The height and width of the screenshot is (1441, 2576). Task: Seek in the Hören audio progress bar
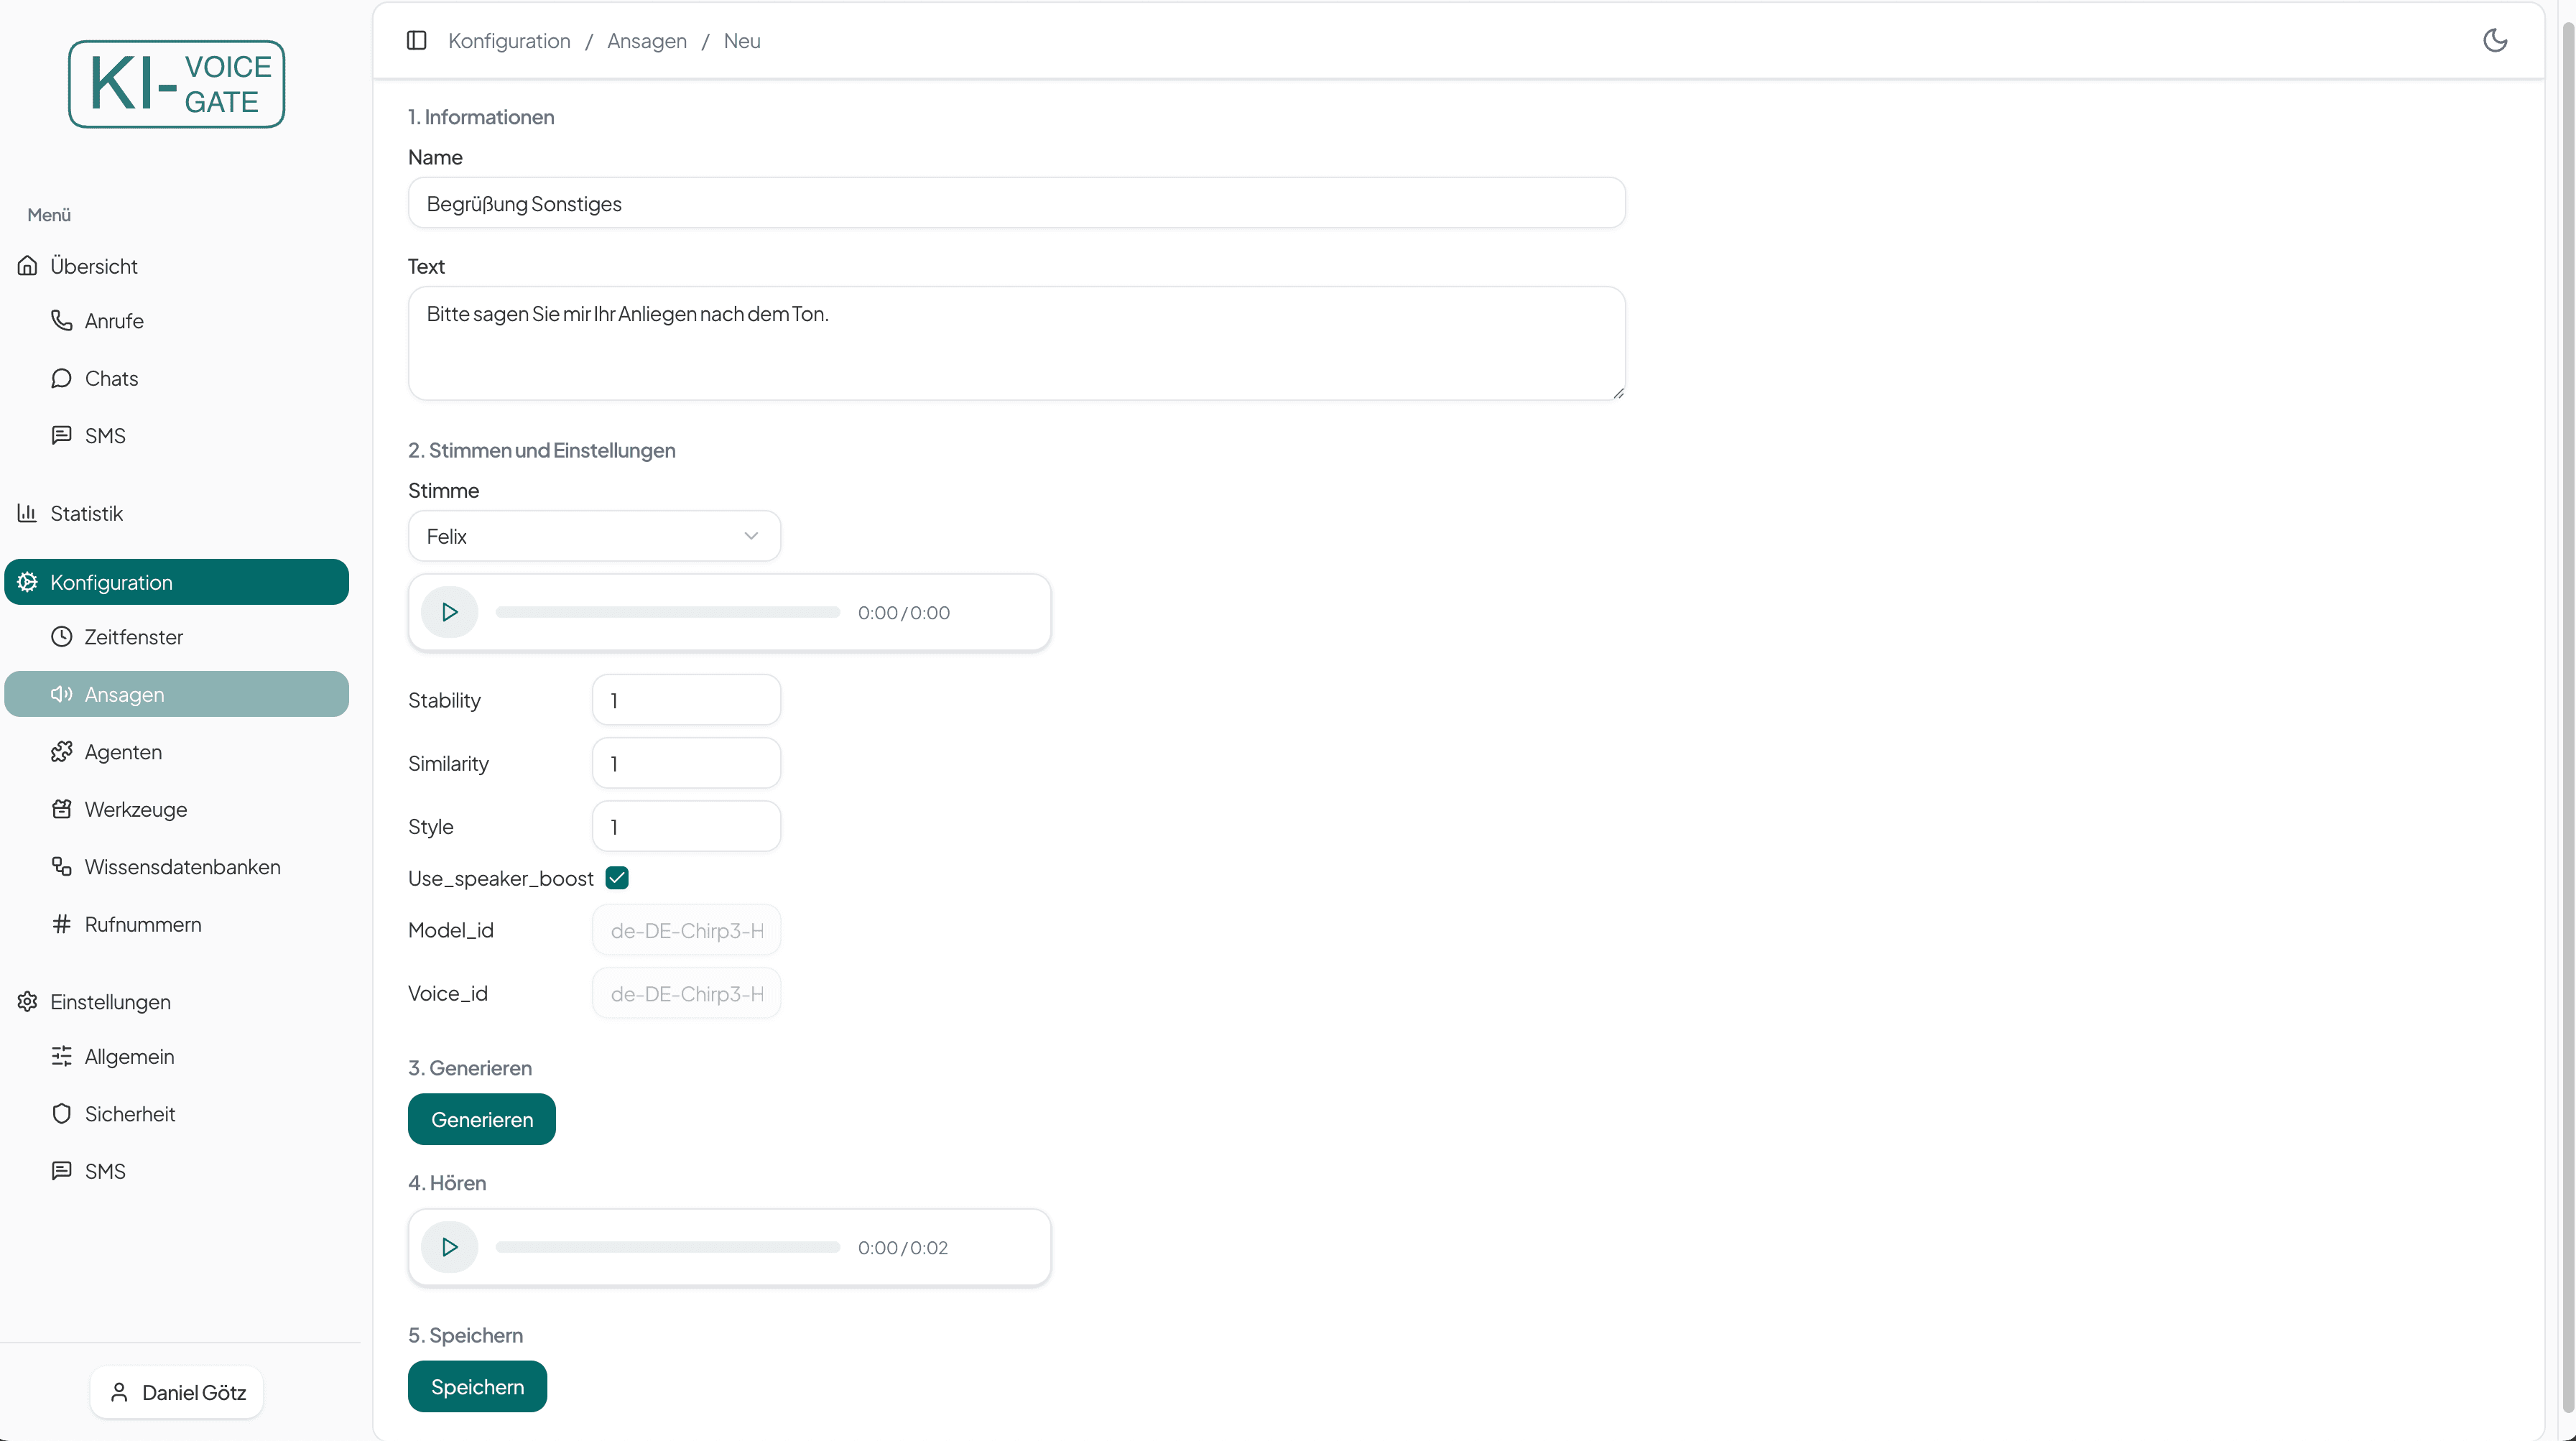tap(667, 1247)
